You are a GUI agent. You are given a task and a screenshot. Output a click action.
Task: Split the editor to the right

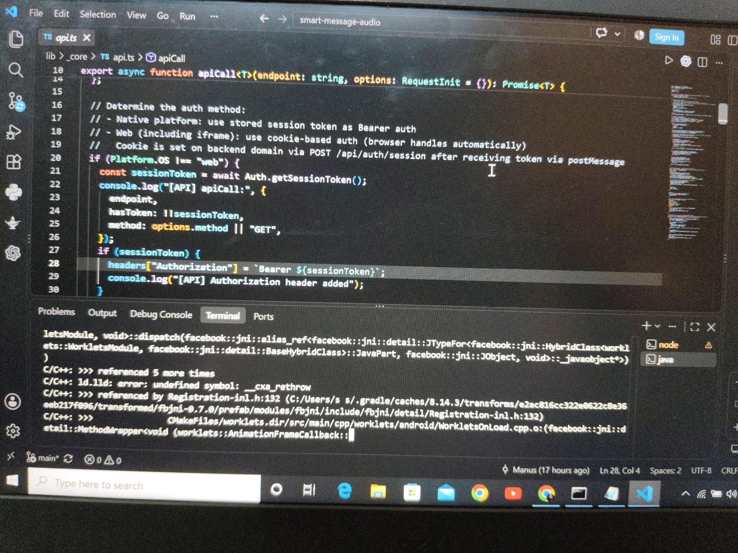click(x=702, y=62)
